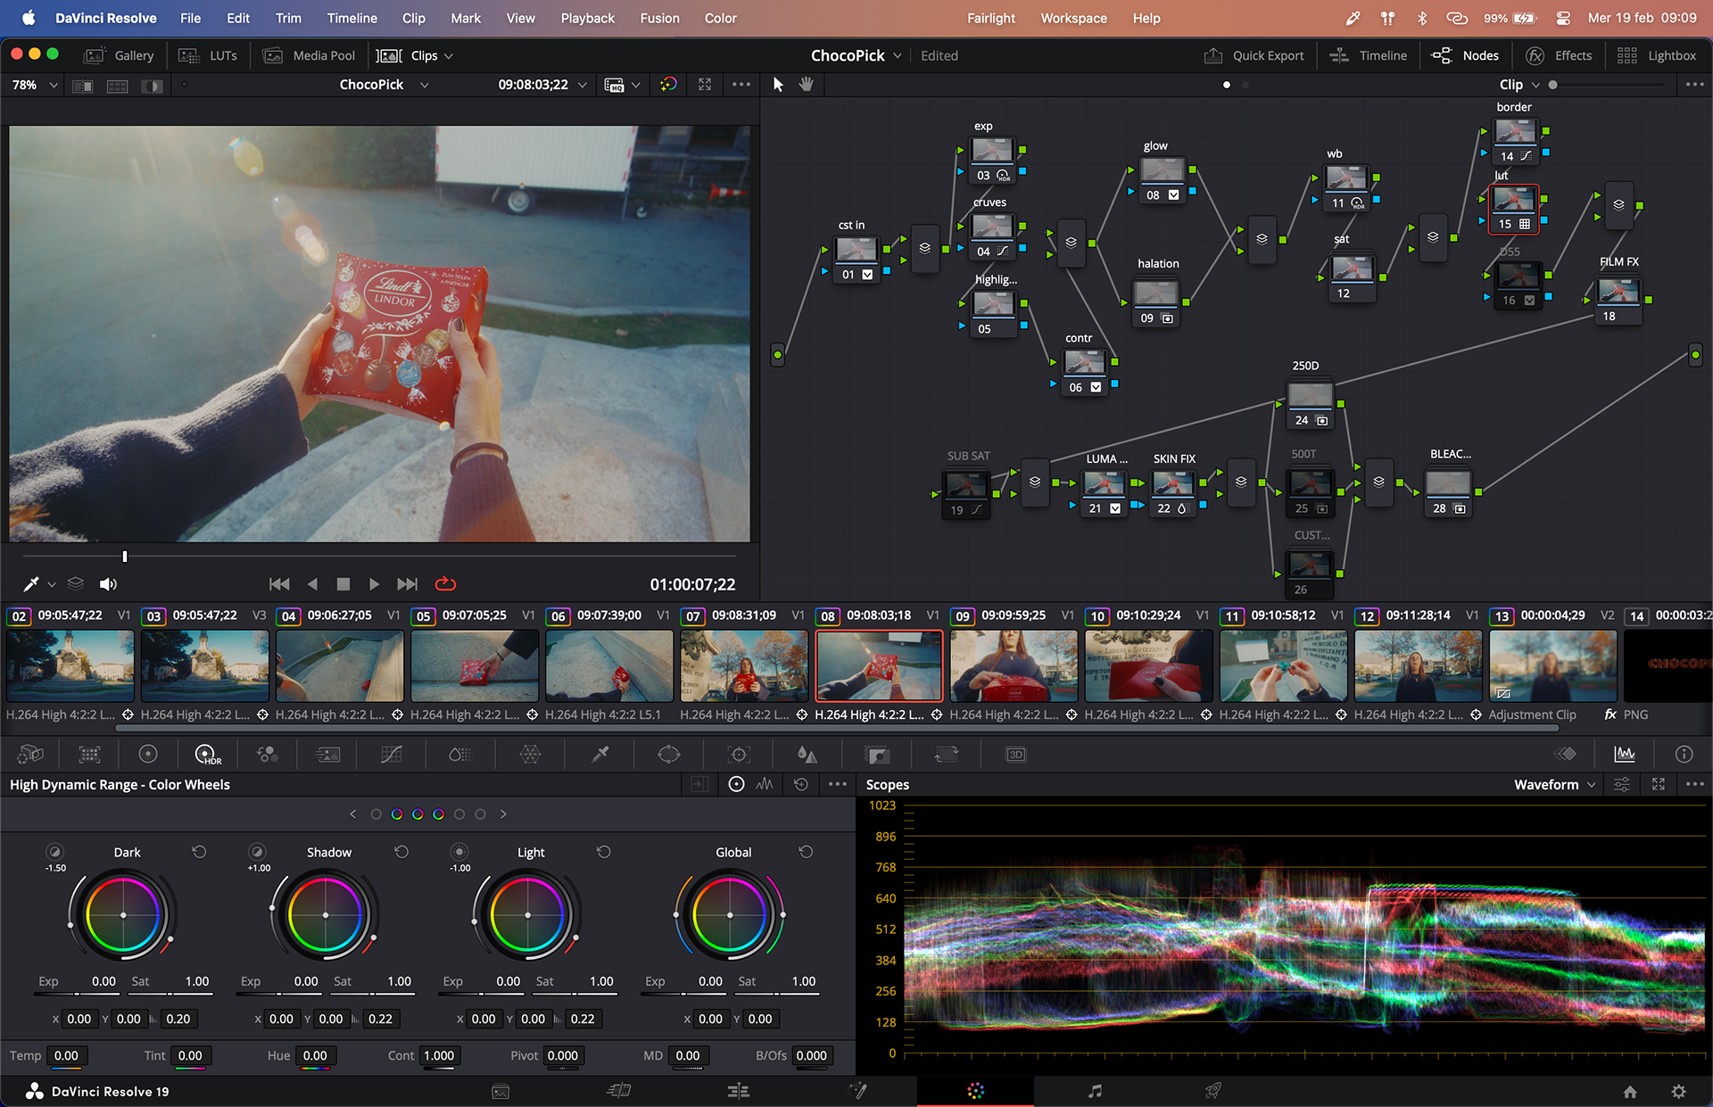Screen dimensions: 1713x1107
Task: Play the clip forward in viewer
Action: tap(374, 583)
